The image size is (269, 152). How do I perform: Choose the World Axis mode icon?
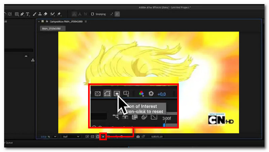[x=80, y=14]
